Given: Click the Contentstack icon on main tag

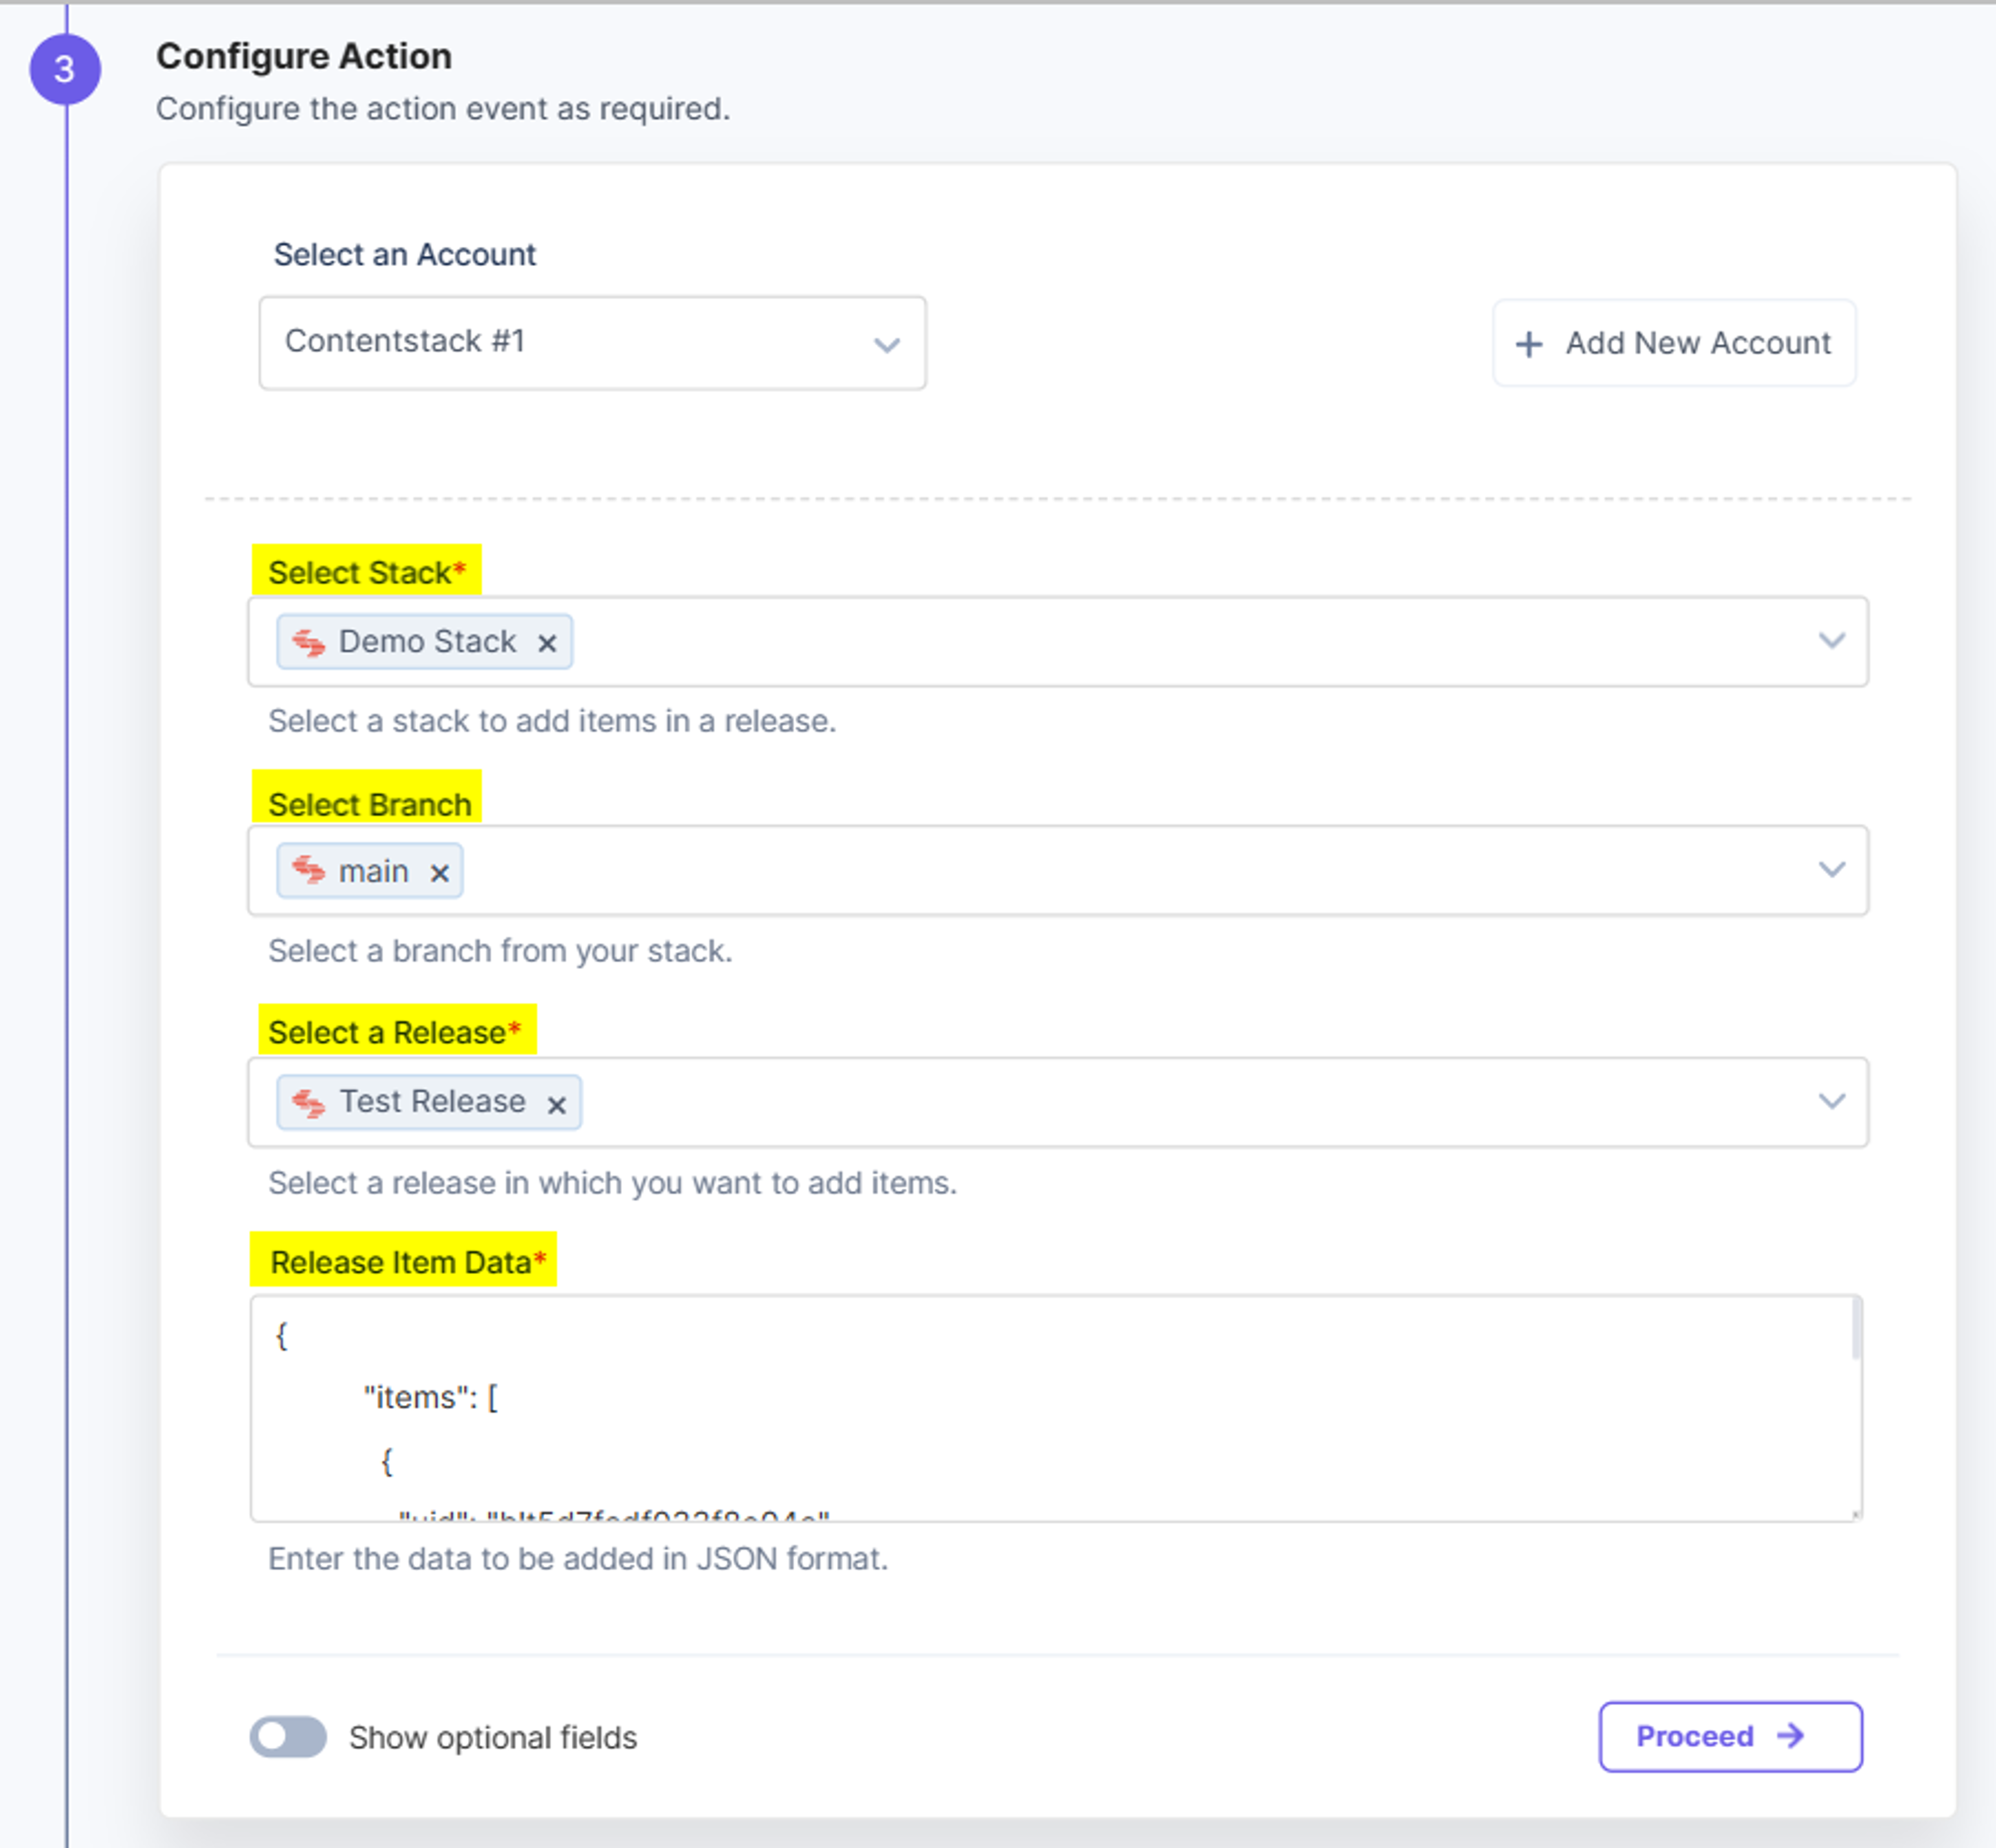Looking at the screenshot, I should tap(309, 871).
